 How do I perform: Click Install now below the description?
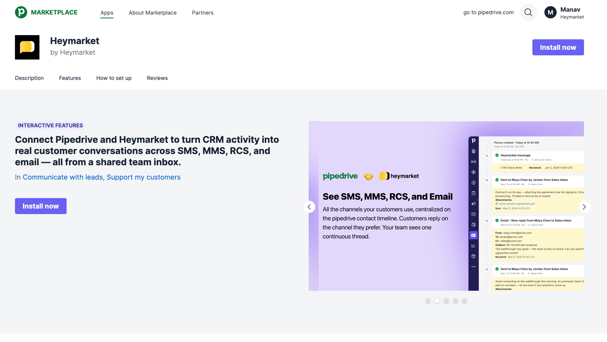pyautogui.click(x=41, y=206)
